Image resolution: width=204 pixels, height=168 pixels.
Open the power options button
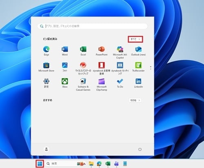tap(140, 149)
